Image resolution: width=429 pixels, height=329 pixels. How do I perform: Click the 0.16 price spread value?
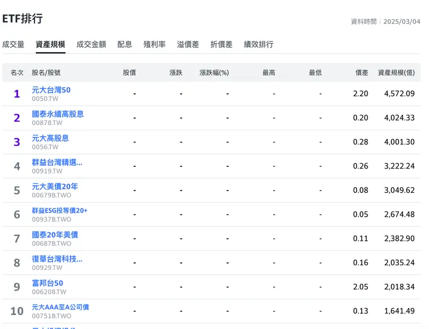(361, 262)
